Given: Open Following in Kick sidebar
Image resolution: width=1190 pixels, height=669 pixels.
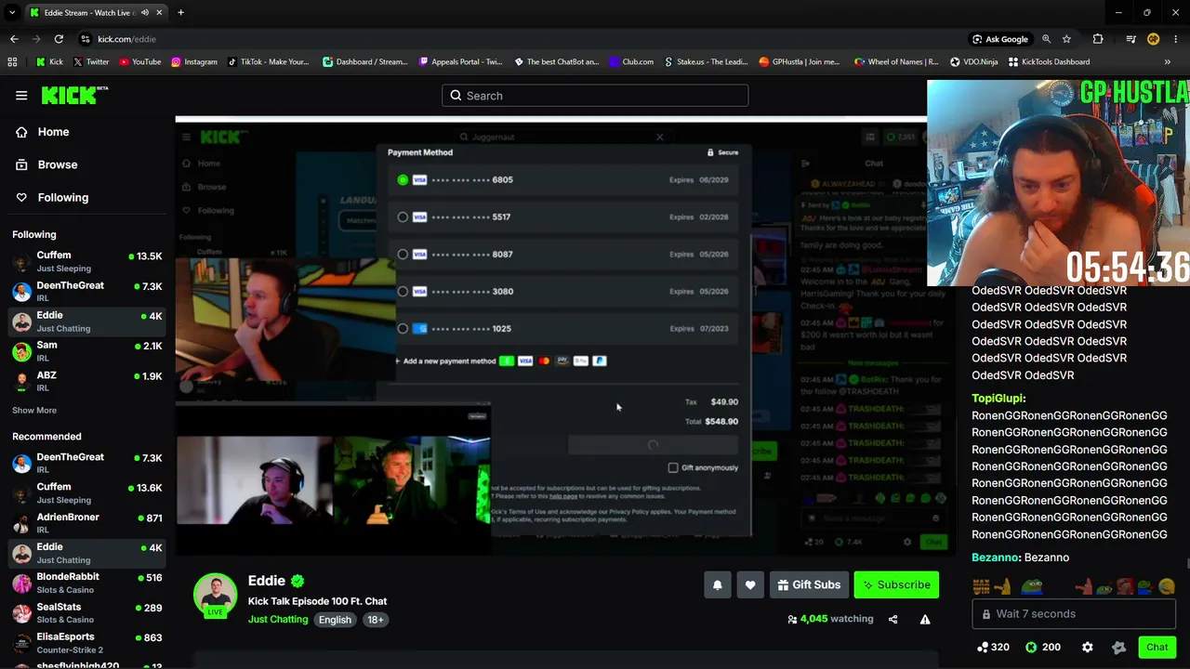Looking at the screenshot, I should [51, 197].
